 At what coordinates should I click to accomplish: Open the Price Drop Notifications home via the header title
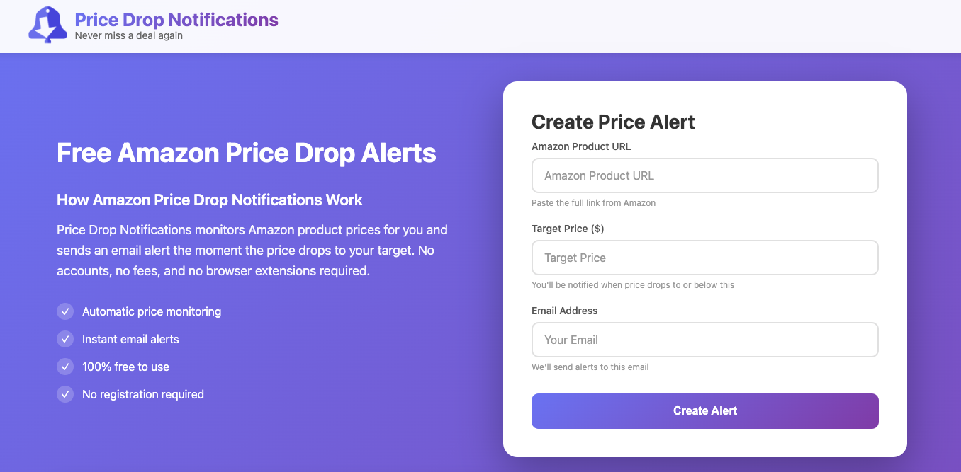click(176, 19)
